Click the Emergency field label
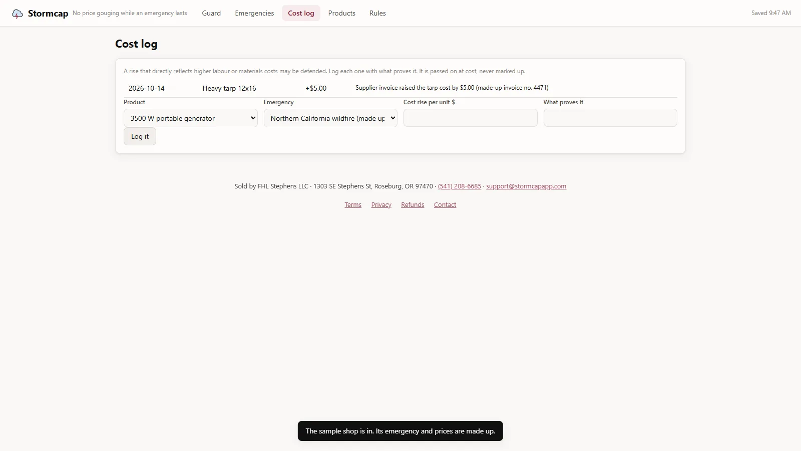Image resolution: width=801 pixels, height=451 pixels. (278, 102)
